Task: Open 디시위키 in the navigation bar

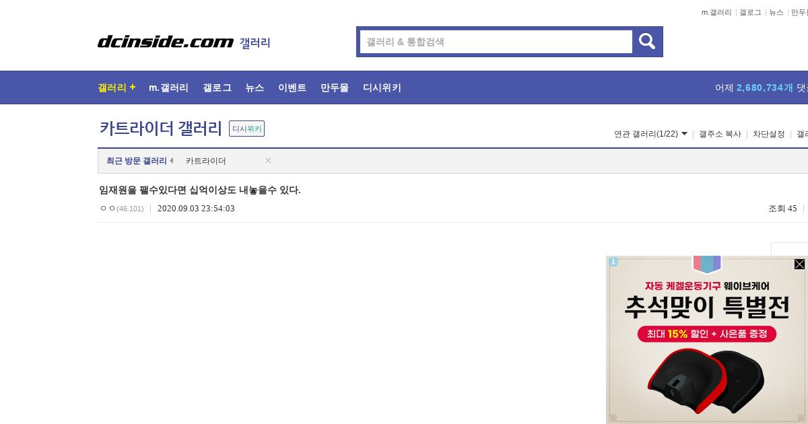Action: coord(382,87)
